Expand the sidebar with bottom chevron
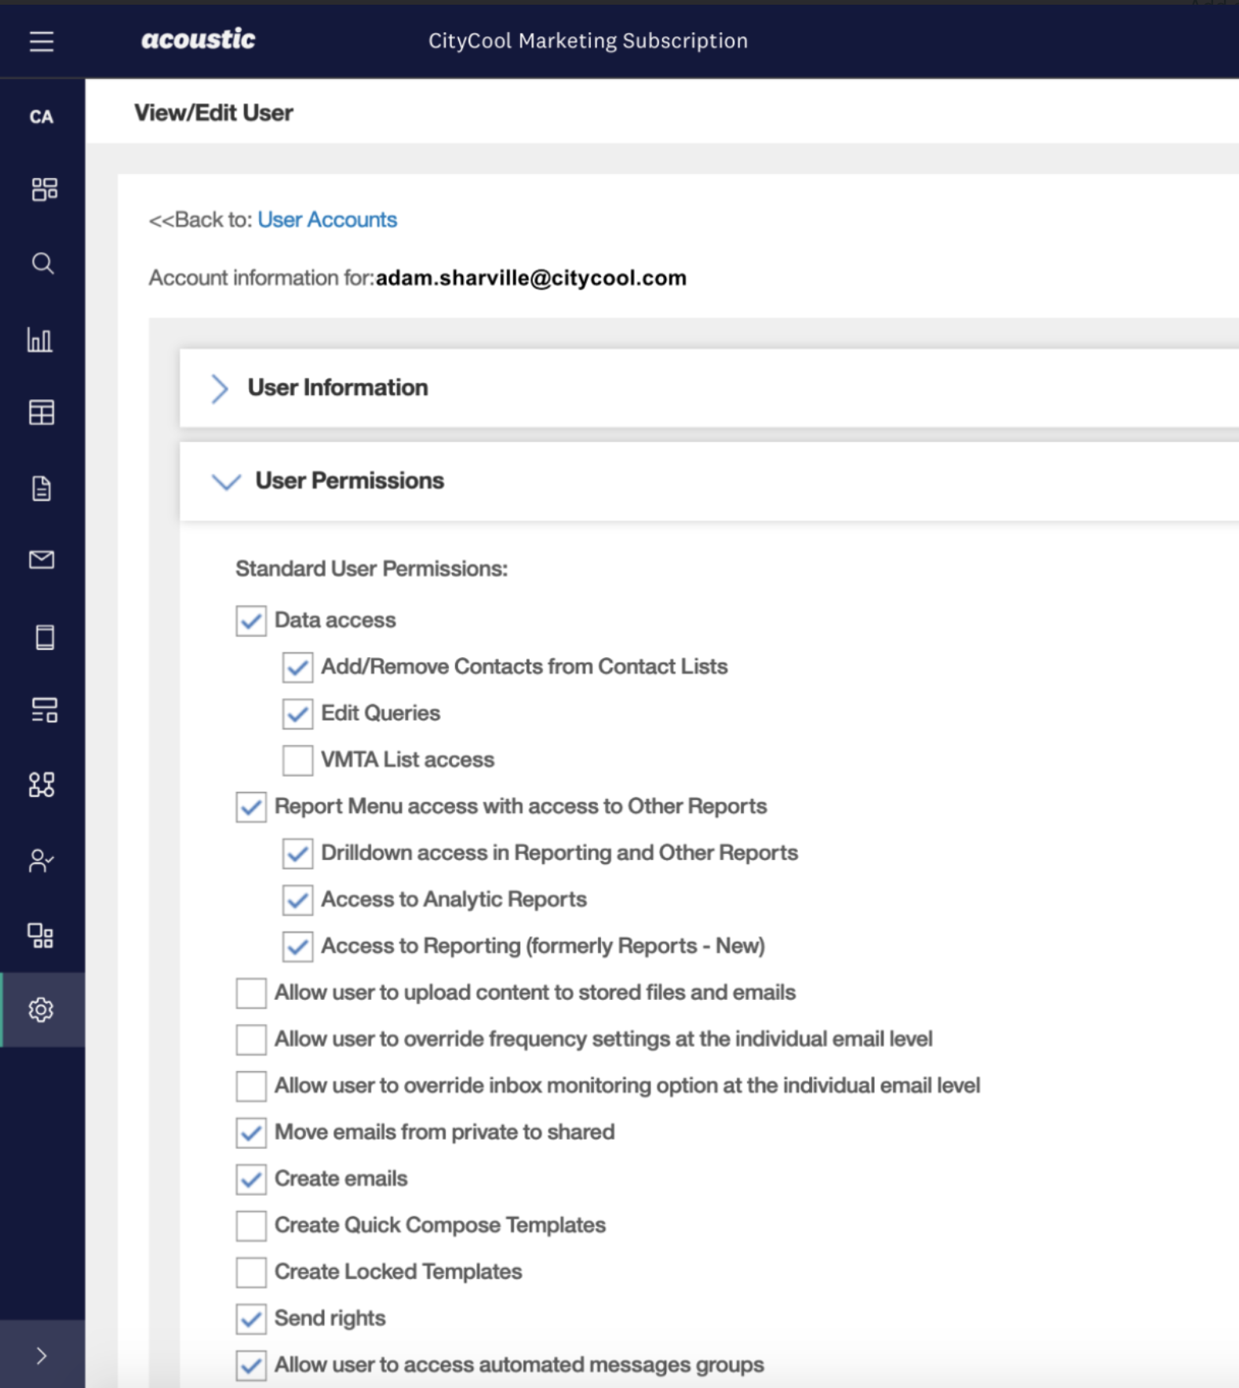The width and height of the screenshot is (1239, 1388). pyautogui.click(x=42, y=1355)
